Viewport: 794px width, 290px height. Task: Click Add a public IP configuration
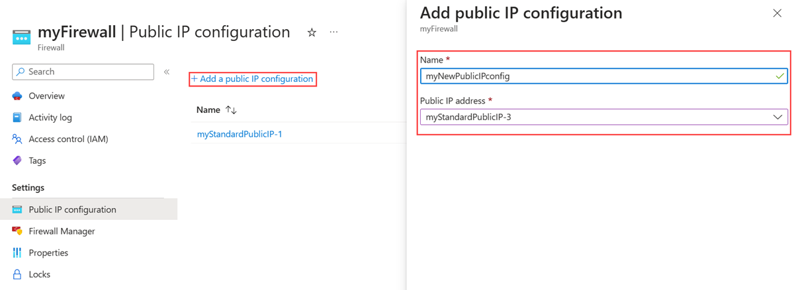[x=252, y=79]
